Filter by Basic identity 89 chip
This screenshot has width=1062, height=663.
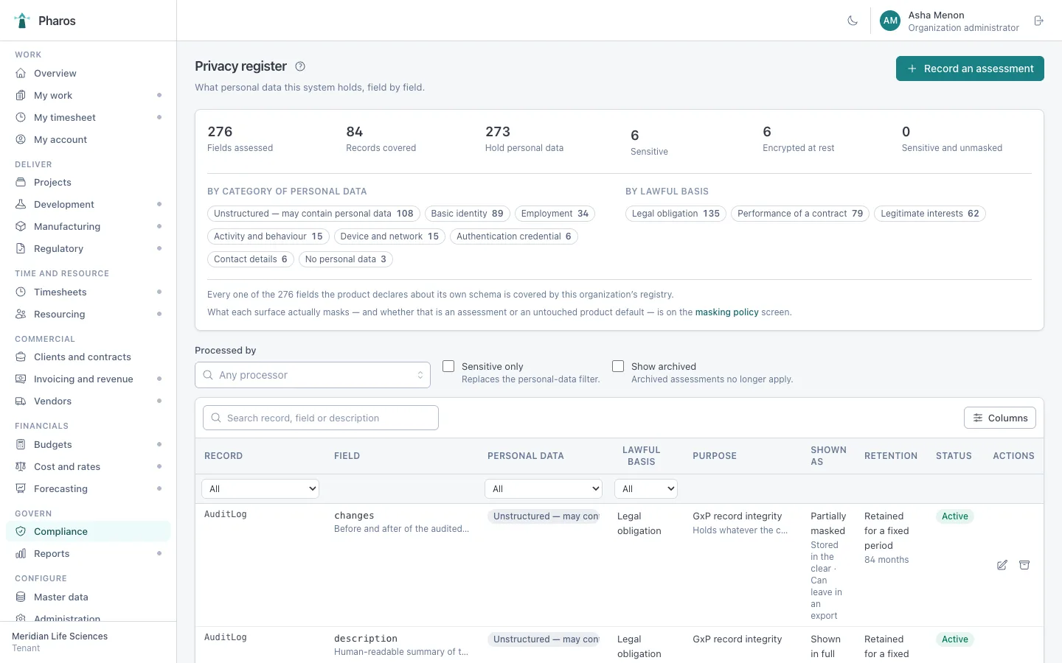click(x=468, y=214)
